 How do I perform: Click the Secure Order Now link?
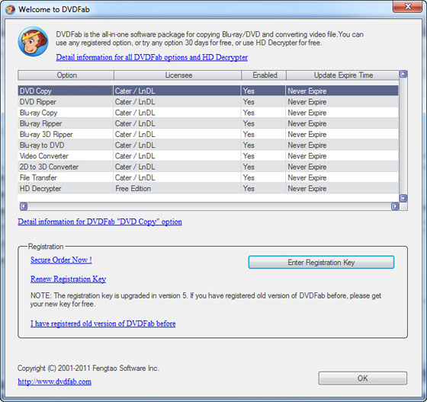[x=61, y=260]
